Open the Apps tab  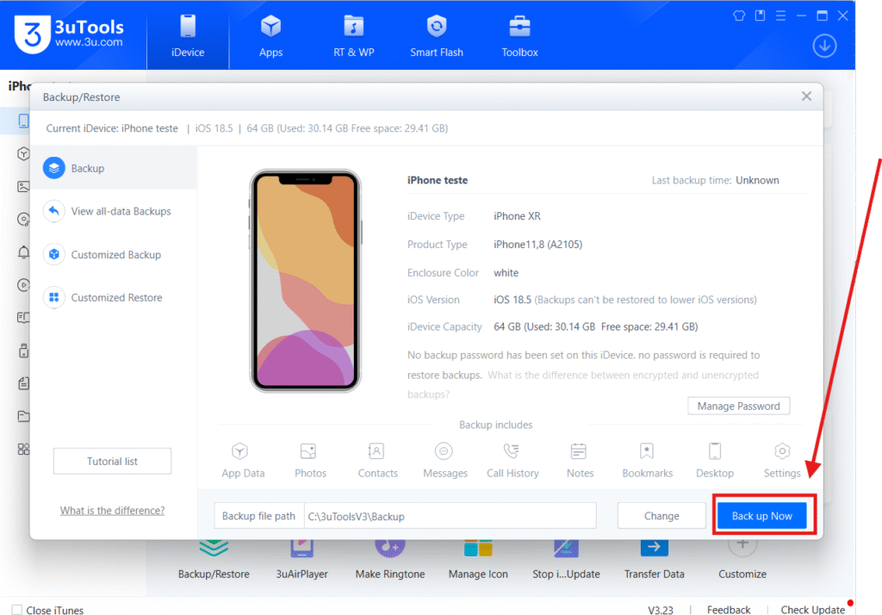click(x=270, y=36)
